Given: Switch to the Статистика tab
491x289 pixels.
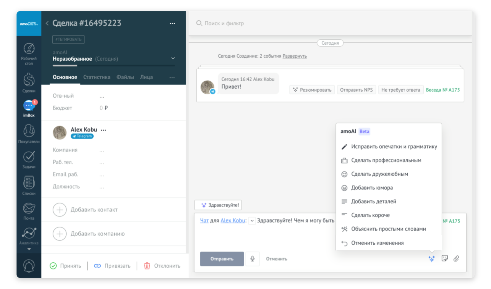Looking at the screenshot, I should pyautogui.click(x=97, y=77).
